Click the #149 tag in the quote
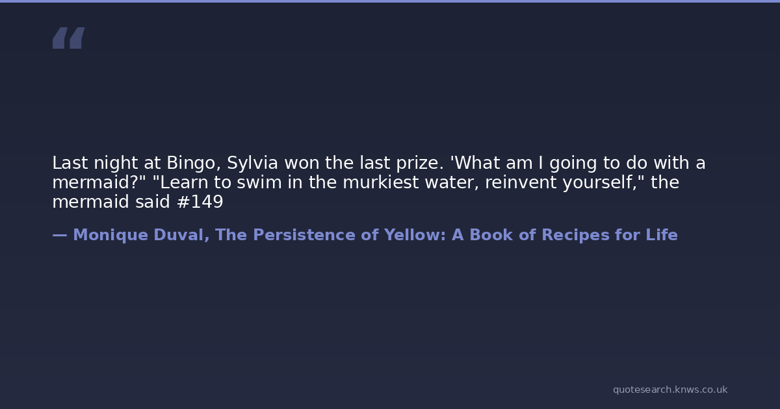The width and height of the screenshot is (780, 409). [x=200, y=202]
